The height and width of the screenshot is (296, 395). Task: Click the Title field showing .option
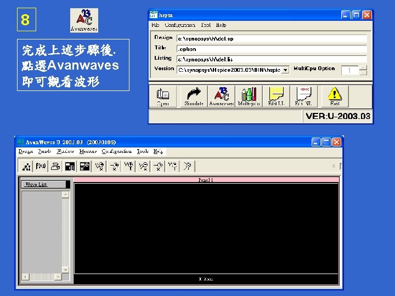(272, 49)
